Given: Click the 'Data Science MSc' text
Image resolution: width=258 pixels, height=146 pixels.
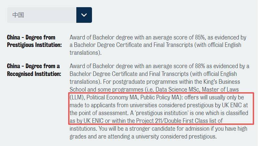Looking at the screenshot, I should click(x=177, y=90).
